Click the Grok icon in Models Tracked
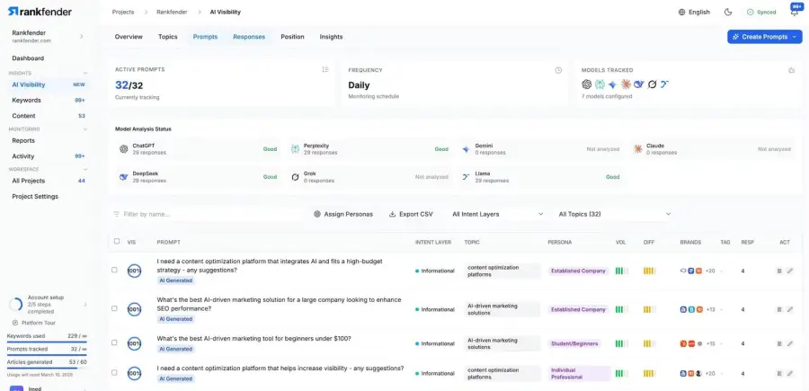Viewport: 809px width, 391px height. tap(653, 84)
